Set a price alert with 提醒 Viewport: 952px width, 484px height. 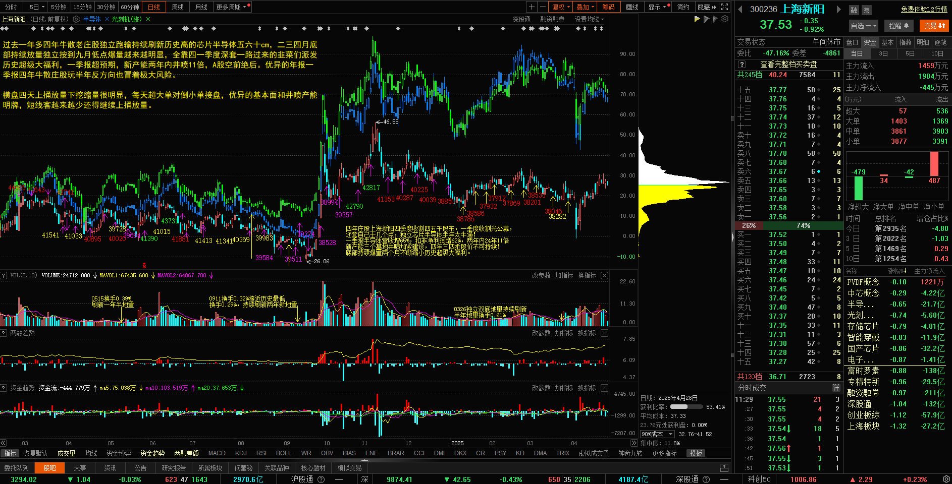point(899,26)
